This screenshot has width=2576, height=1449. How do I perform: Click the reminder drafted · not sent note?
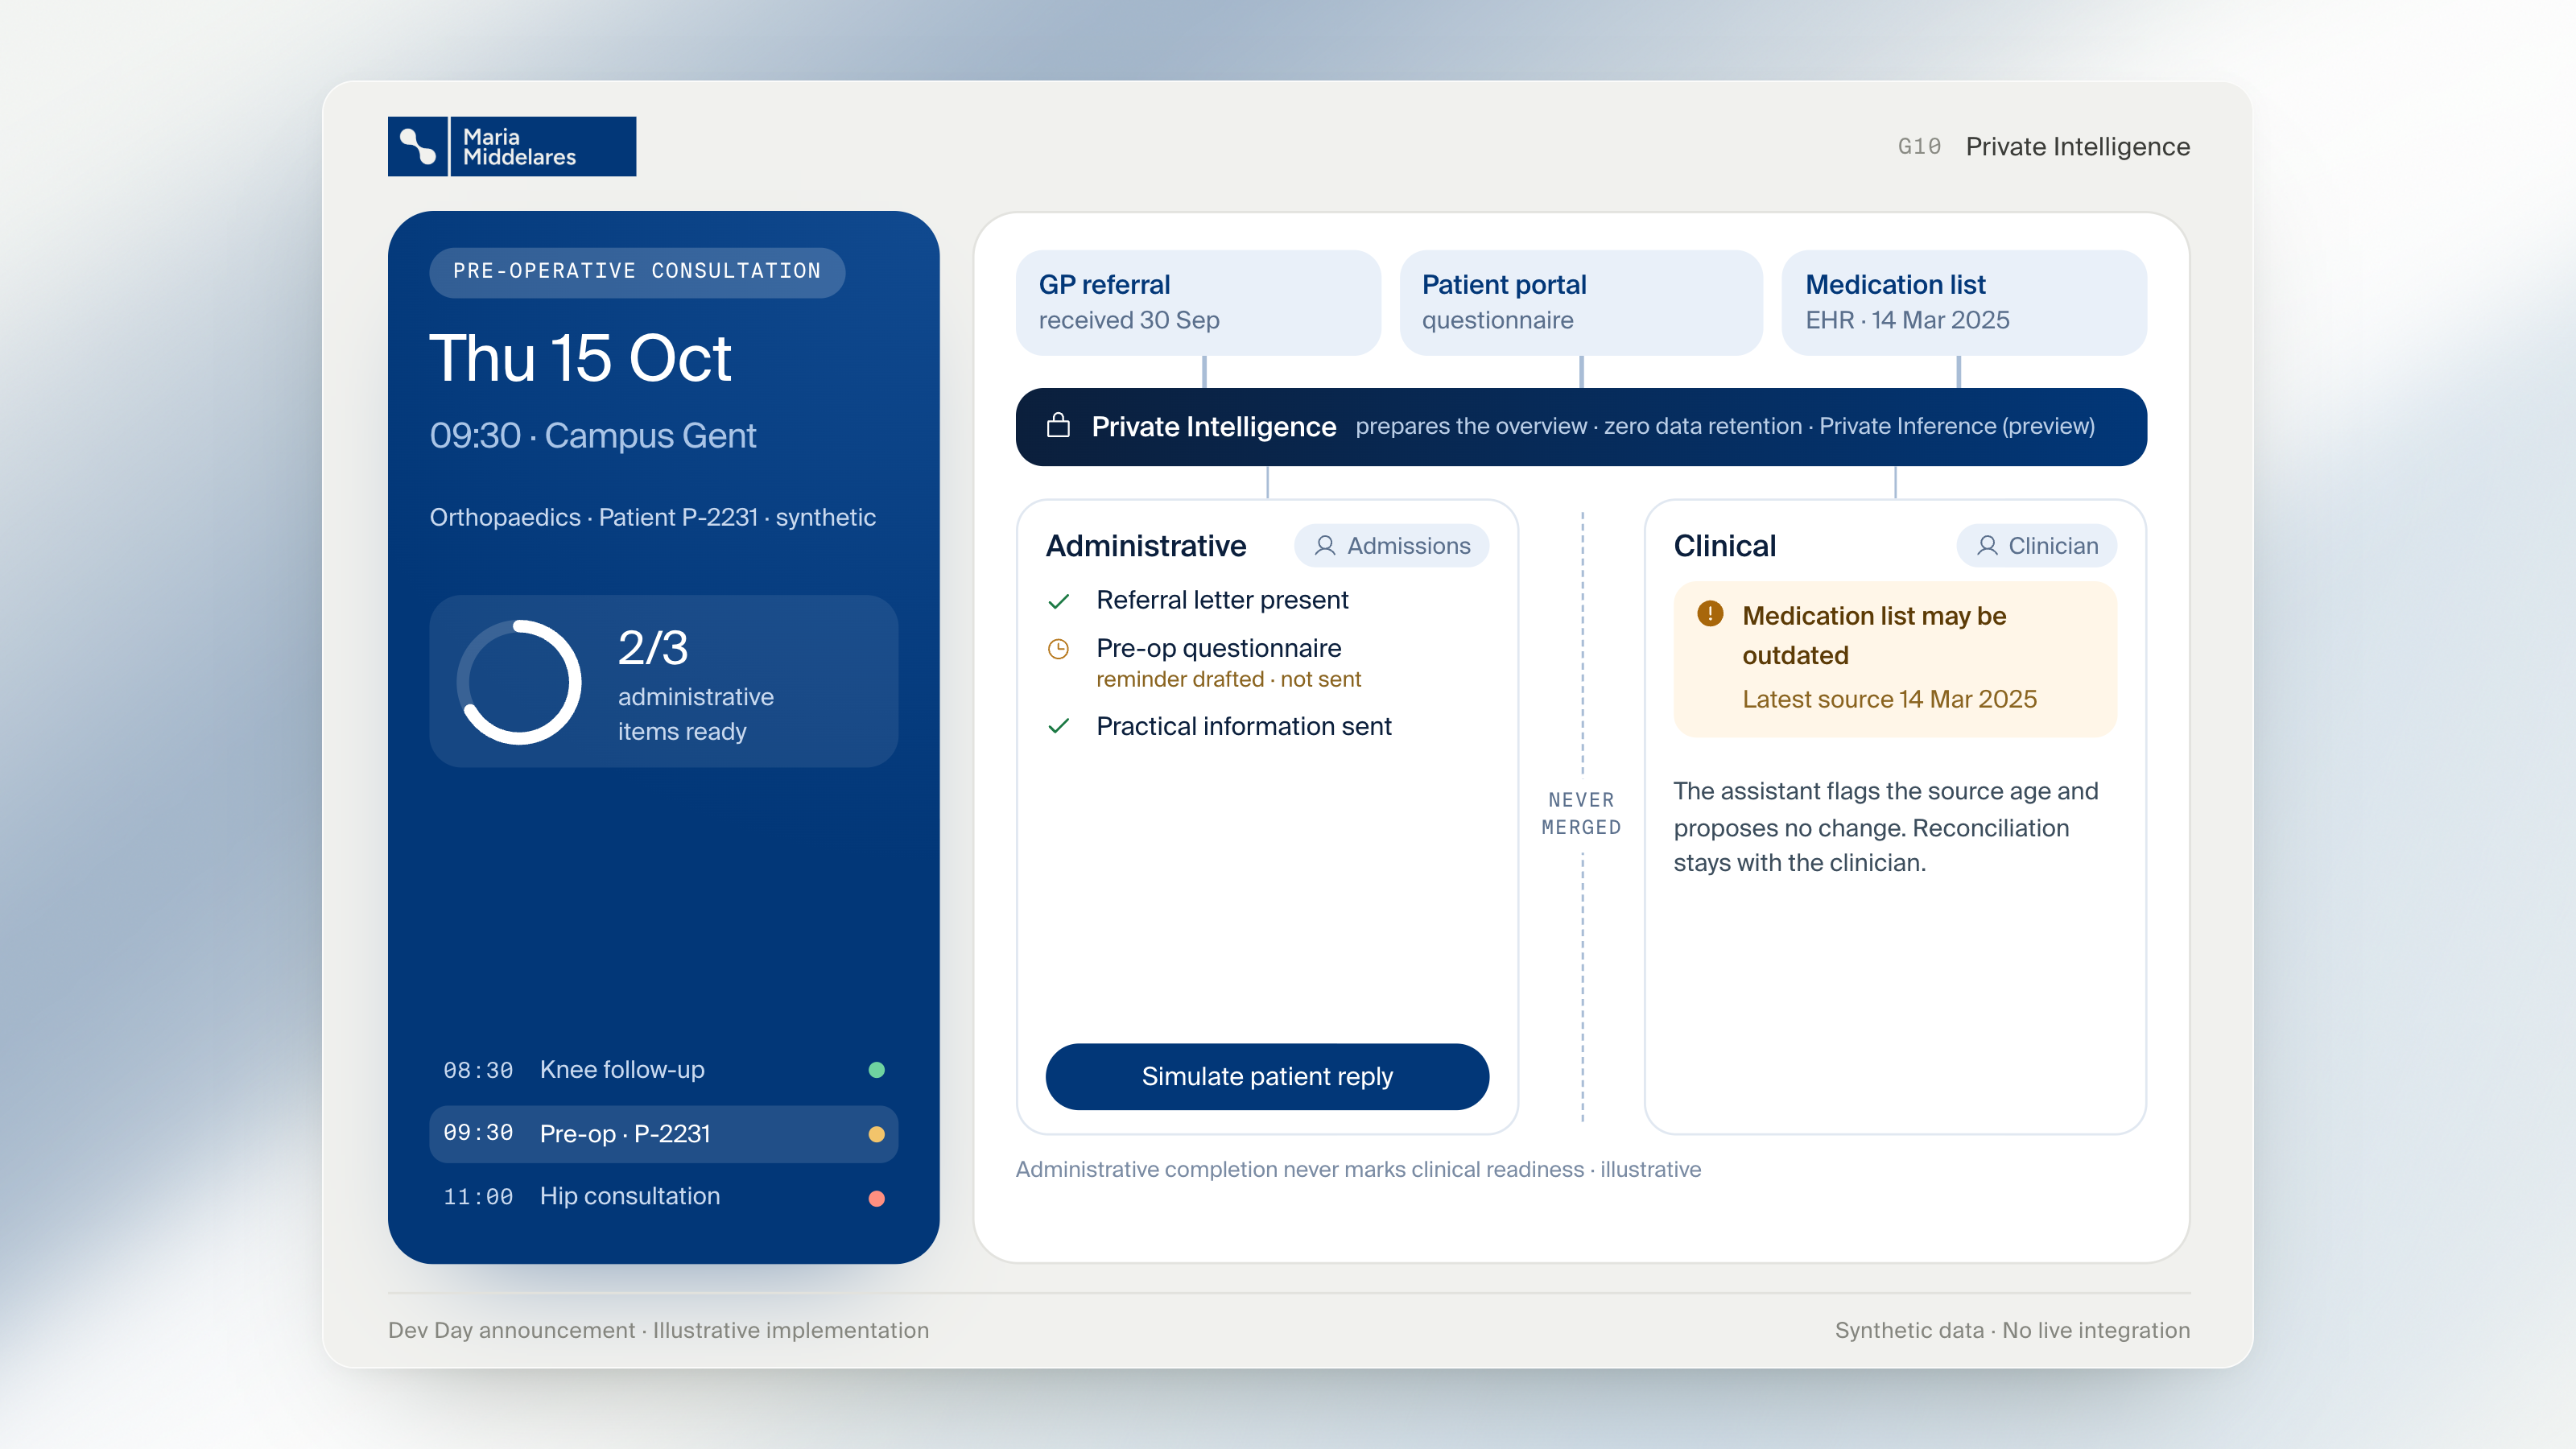[x=1228, y=680]
